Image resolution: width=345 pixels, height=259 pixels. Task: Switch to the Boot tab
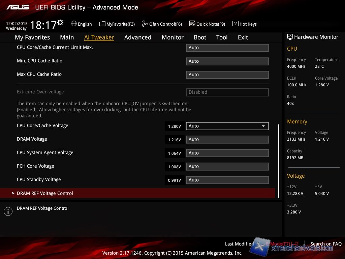200,37
